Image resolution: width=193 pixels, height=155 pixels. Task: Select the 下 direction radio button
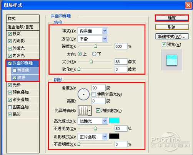coord(94,54)
